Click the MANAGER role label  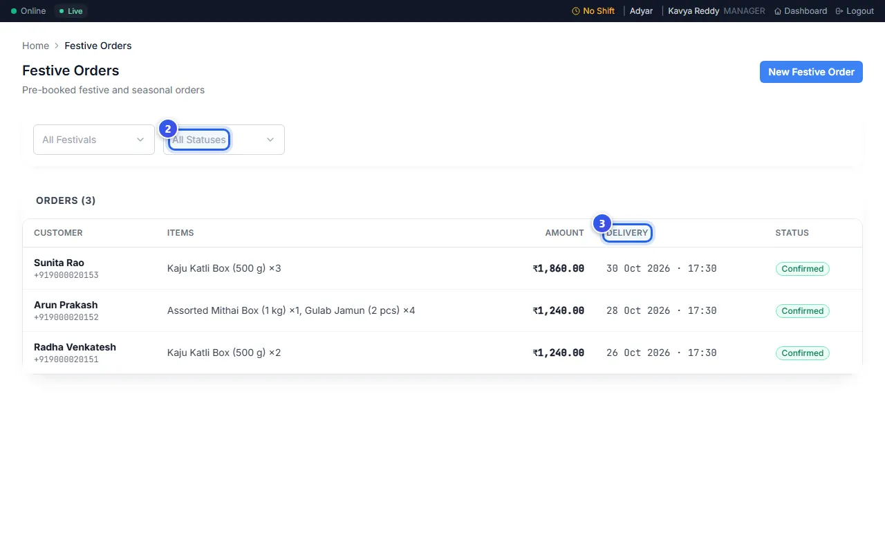pos(744,11)
